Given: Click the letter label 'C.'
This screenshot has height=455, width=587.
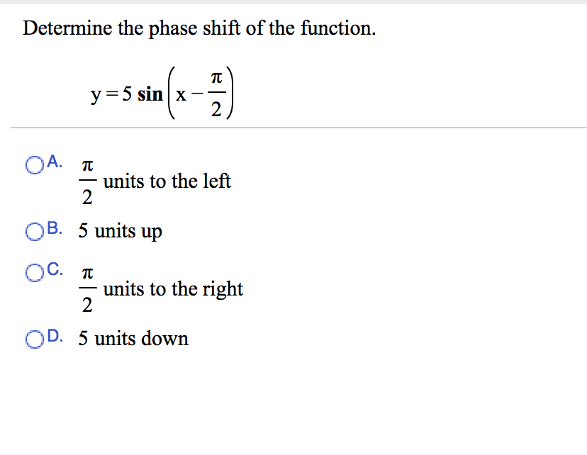Looking at the screenshot, I should pos(53,270).
